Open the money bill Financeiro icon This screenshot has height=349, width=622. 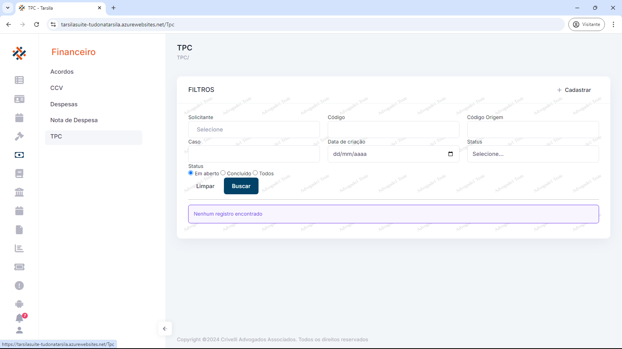19,155
